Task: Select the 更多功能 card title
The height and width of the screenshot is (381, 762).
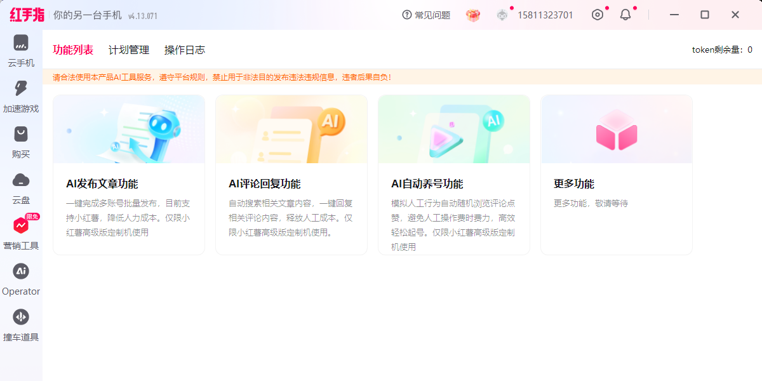Action: coord(574,184)
